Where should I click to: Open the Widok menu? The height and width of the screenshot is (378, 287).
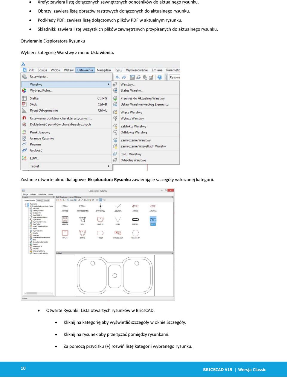tap(55, 70)
